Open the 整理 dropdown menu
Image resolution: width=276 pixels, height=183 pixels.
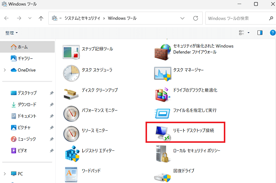[x=12, y=33]
